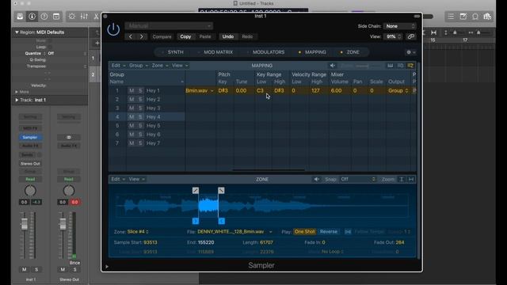The image size is (507, 285).
Task: Open Library via main toolbar icon
Action: click(20, 17)
